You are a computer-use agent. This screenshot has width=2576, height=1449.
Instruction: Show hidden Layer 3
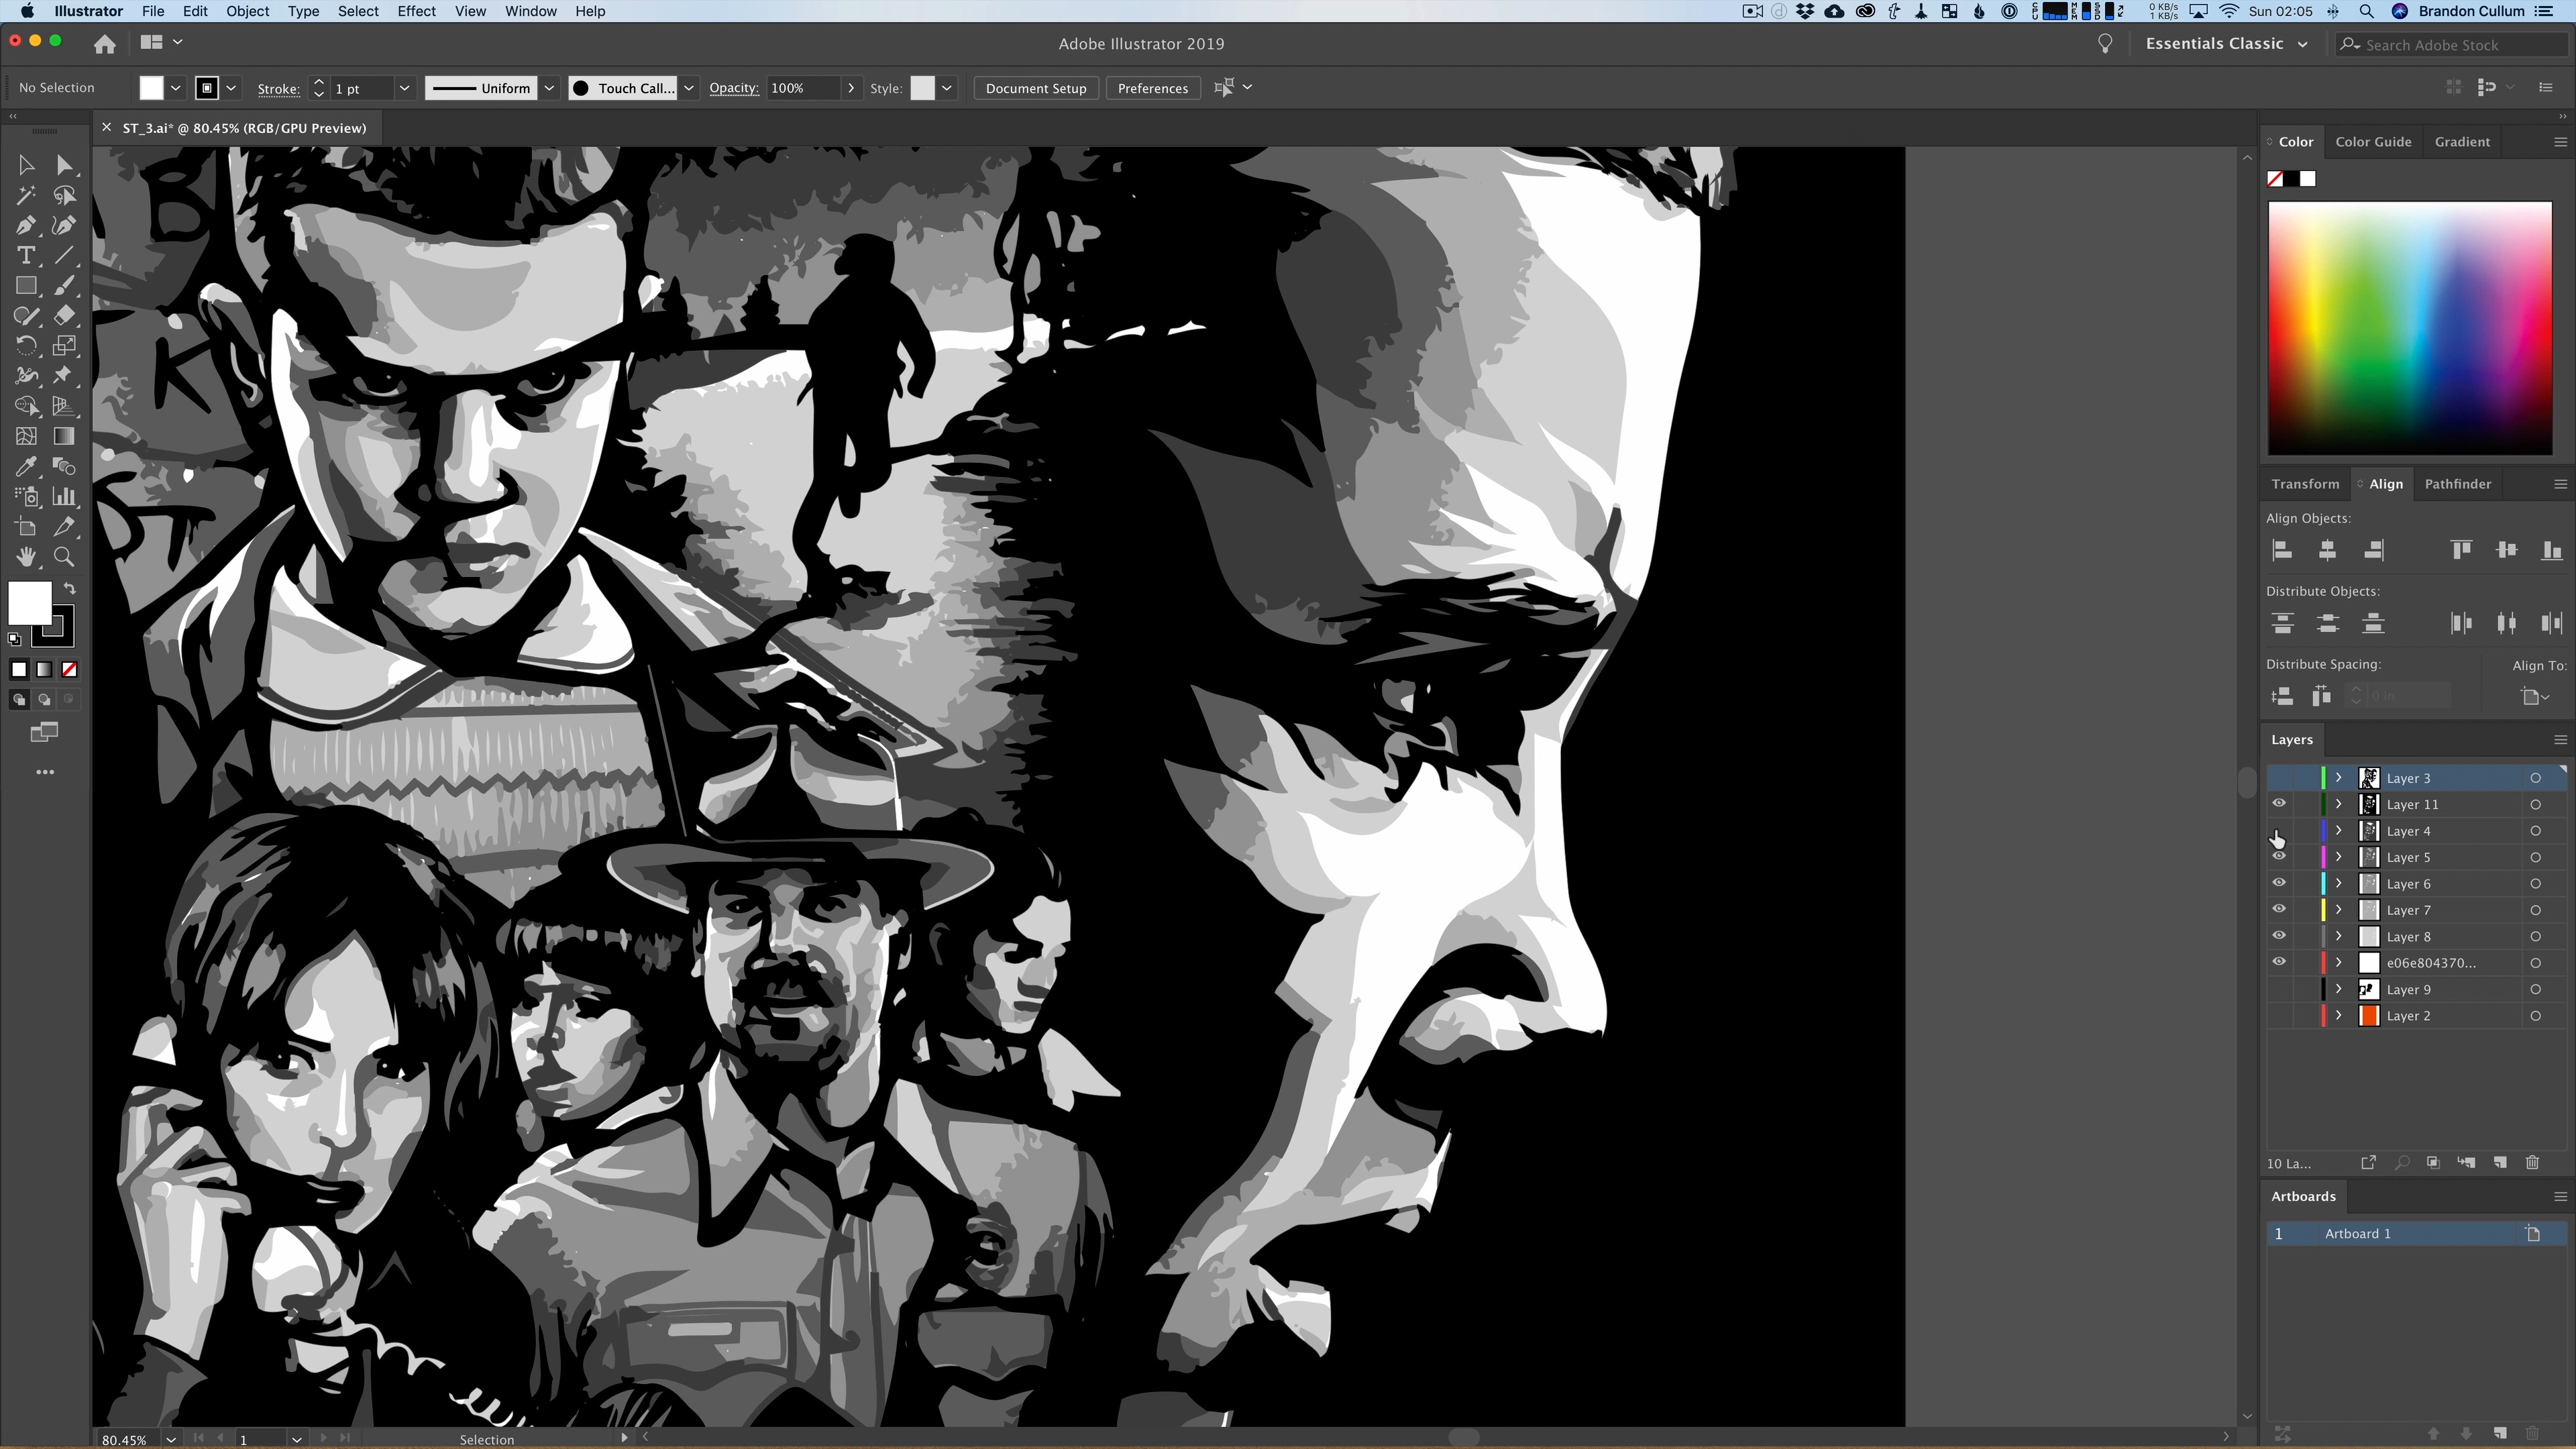coord(2279,778)
